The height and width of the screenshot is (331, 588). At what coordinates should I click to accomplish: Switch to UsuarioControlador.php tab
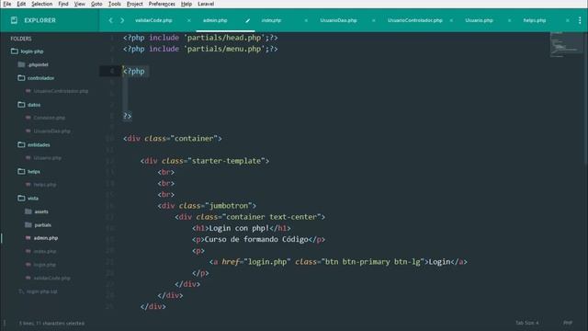click(414, 20)
